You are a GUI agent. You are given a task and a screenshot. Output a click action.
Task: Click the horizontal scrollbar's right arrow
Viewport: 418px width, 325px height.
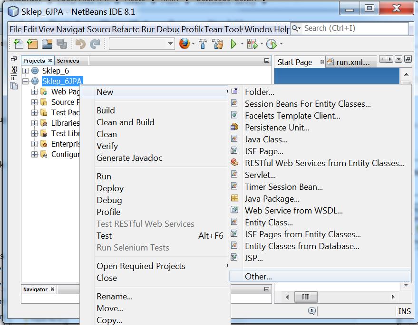pos(393,297)
